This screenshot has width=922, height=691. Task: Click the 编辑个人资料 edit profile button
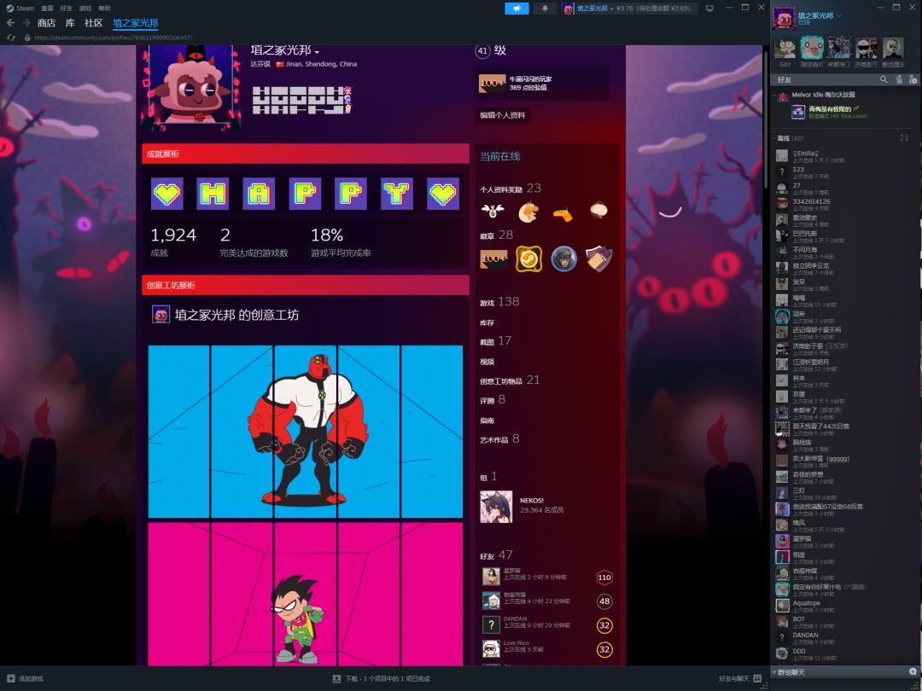tap(503, 115)
